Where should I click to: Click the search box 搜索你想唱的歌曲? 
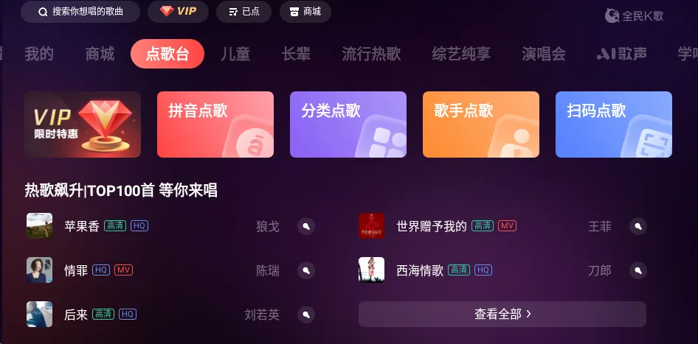coord(80,12)
